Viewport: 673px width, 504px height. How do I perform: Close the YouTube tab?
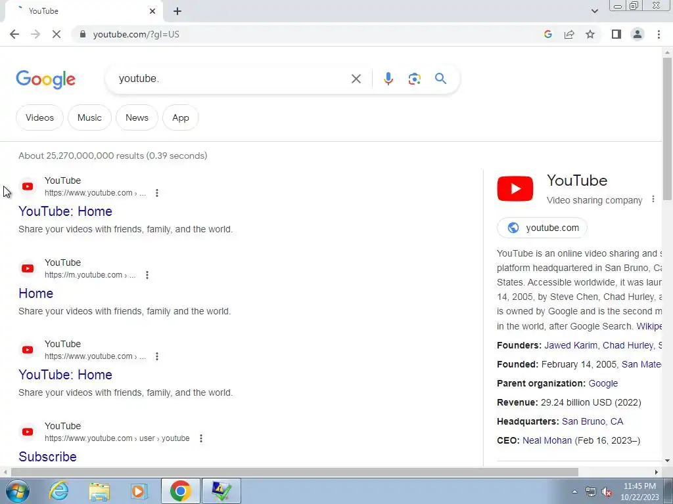click(x=152, y=11)
